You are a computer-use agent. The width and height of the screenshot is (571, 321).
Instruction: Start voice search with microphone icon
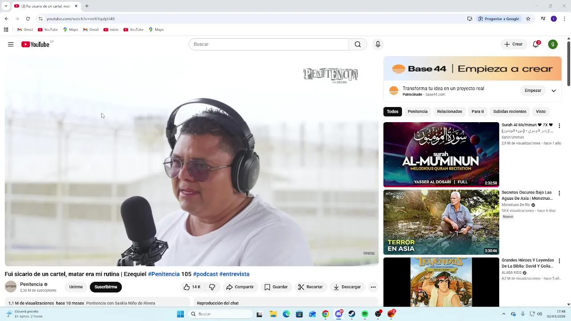click(378, 44)
